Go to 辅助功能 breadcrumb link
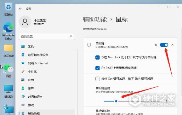182x115 pixels. pyautogui.click(x=95, y=20)
